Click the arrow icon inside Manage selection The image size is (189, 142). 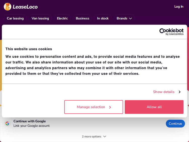point(110,107)
